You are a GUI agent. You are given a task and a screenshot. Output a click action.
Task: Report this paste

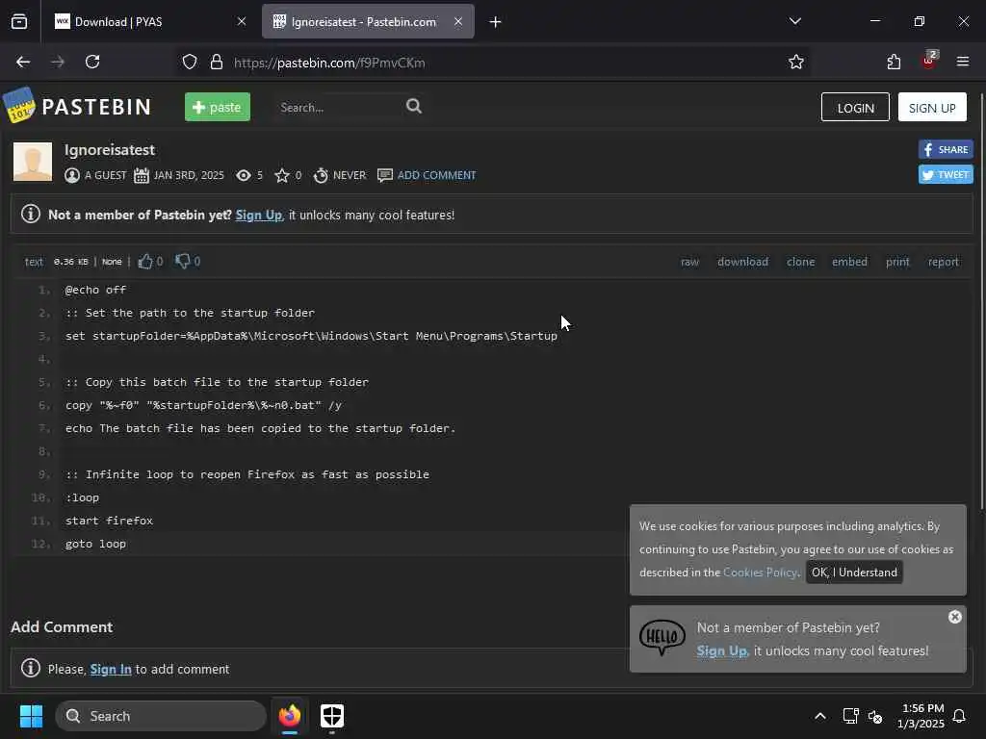pyautogui.click(x=944, y=262)
